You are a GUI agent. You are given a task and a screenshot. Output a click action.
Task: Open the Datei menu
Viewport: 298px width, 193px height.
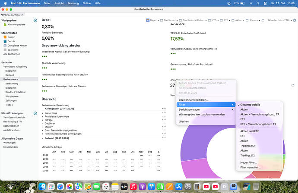[x=47, y=3]
